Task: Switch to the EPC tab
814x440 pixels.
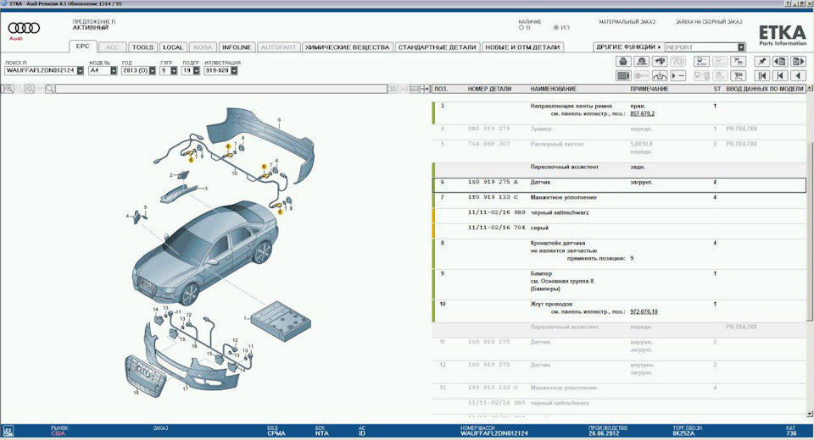Action: (82, 47)
